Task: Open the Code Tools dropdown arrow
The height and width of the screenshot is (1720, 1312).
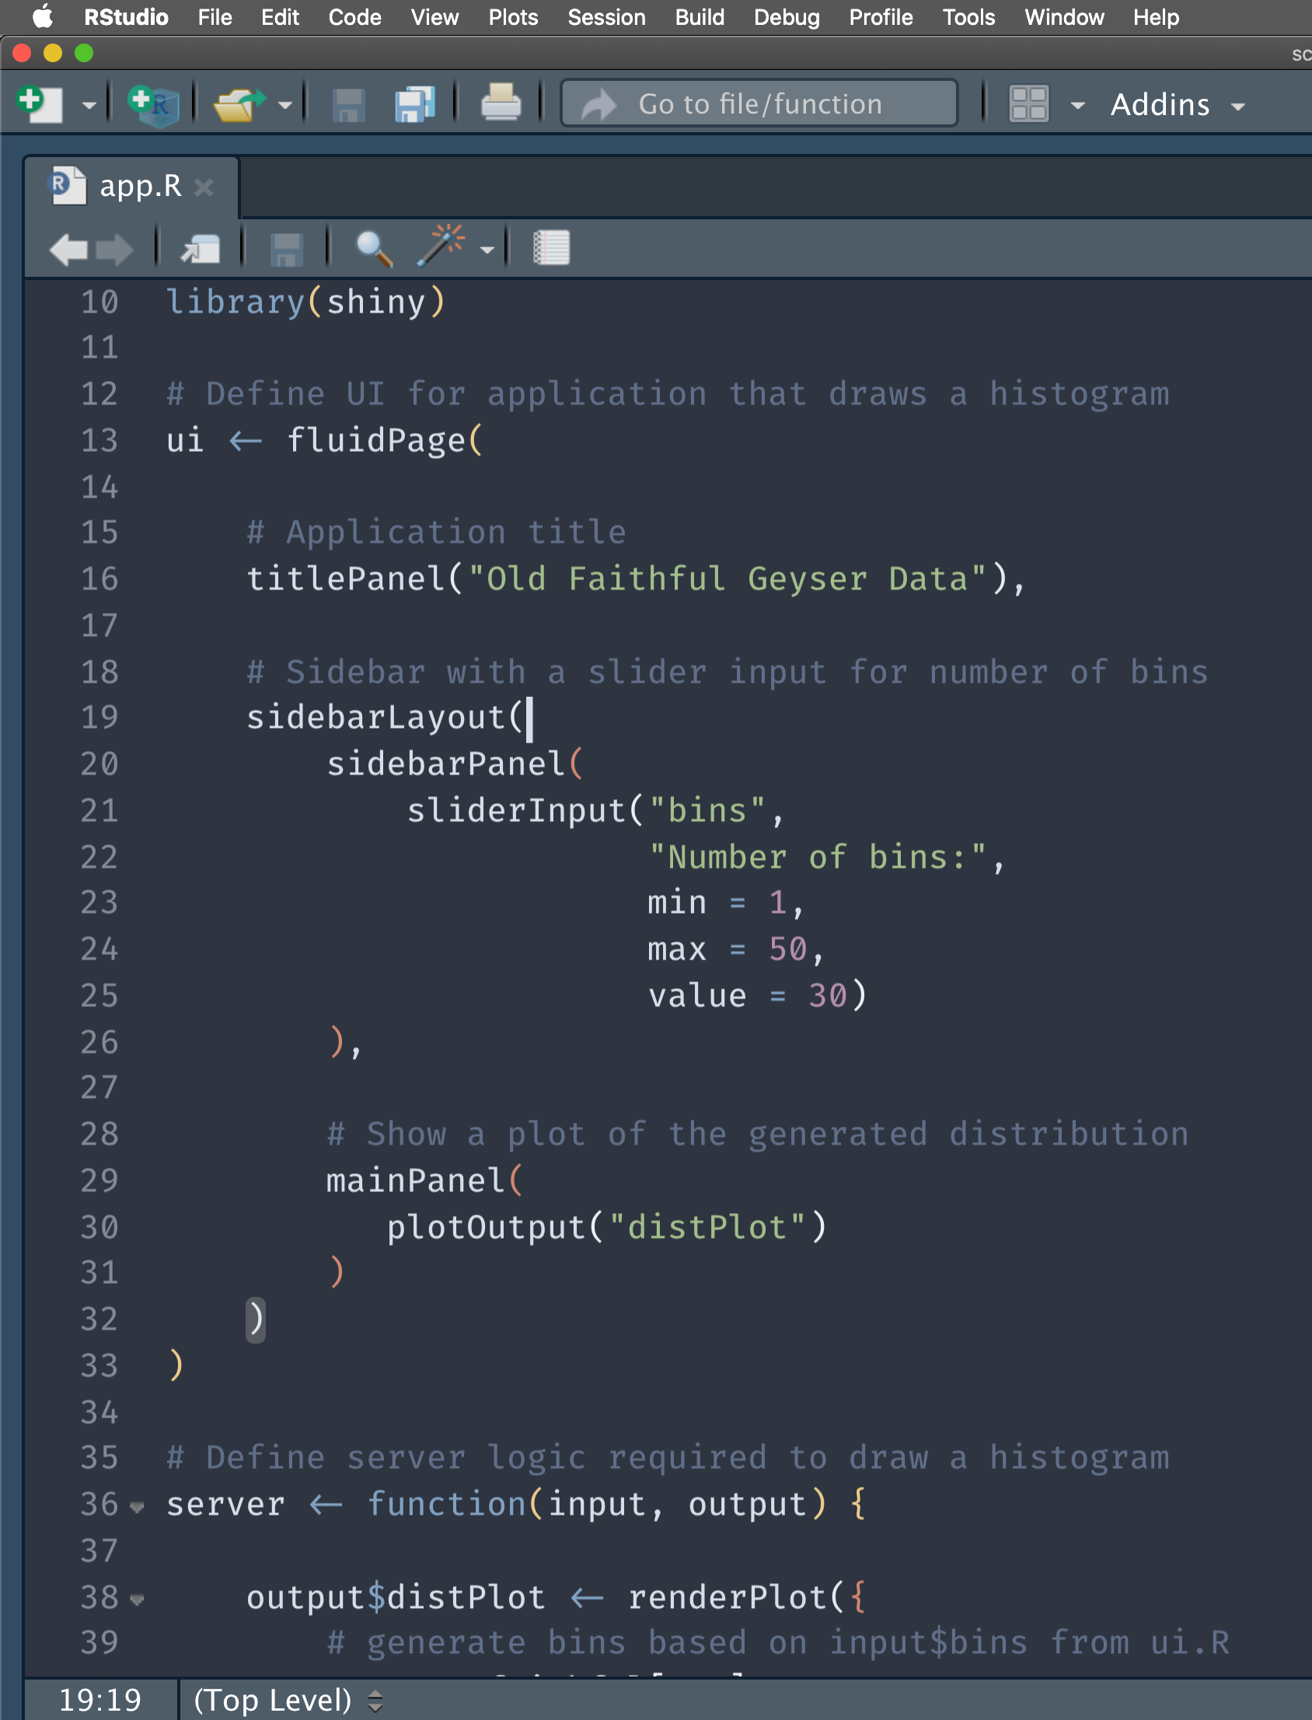Action: coord(487,250)
